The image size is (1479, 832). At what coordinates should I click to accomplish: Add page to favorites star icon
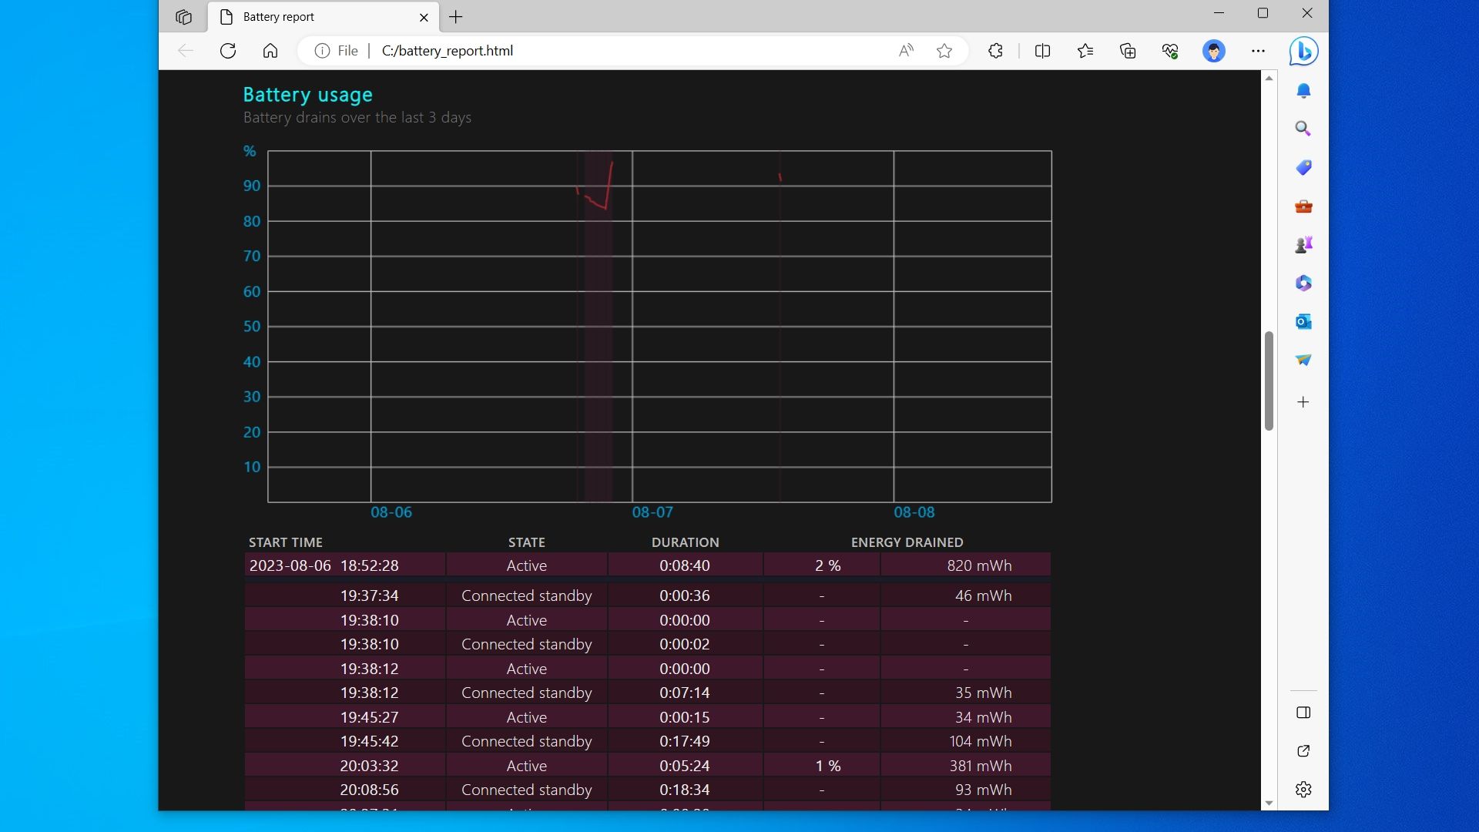944,51
